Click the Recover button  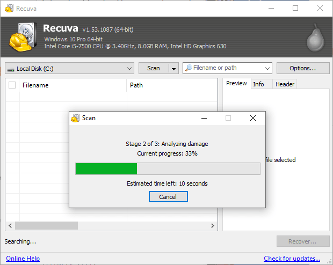303,241
